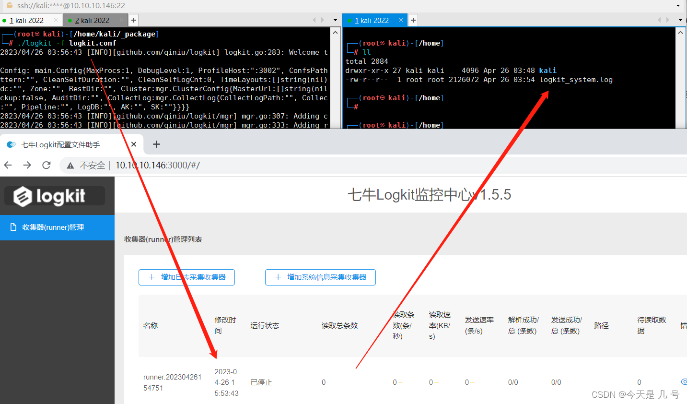Close the '2 kali 2022' tab

tap(121, 20)
